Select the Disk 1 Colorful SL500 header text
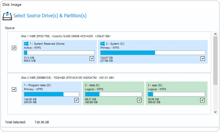The width and height of the screenshot is (220, 132). point(66,36)
